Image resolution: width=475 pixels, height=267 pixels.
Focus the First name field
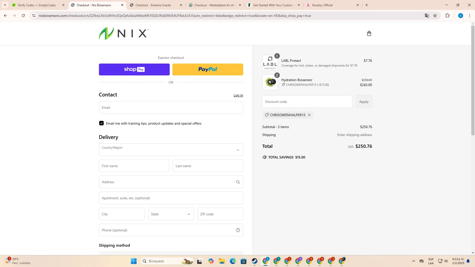tap(134, 166)
